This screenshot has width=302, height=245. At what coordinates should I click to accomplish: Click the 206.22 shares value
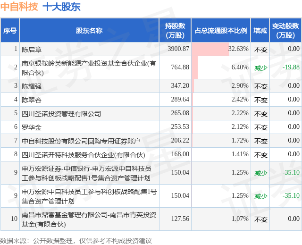(x=180, y=140)
